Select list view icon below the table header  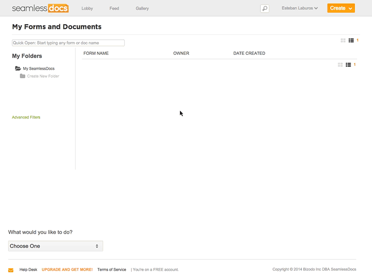348,65
